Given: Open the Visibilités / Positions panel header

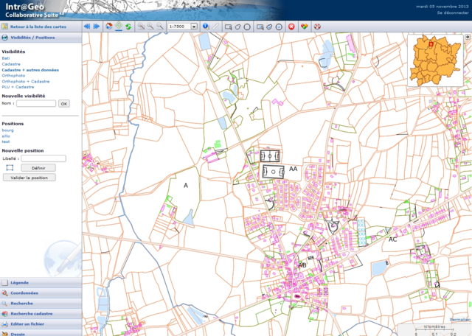Looking at the screenshot, I should (x=41, y=38).
